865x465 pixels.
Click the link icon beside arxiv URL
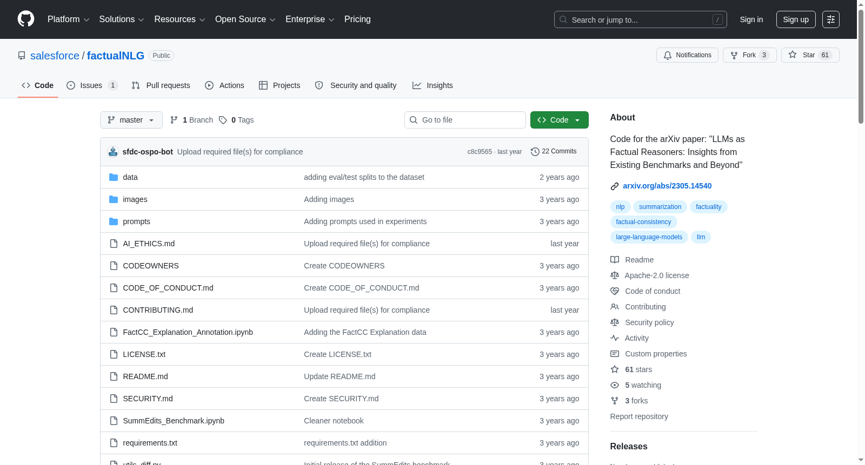coord(615,186)
